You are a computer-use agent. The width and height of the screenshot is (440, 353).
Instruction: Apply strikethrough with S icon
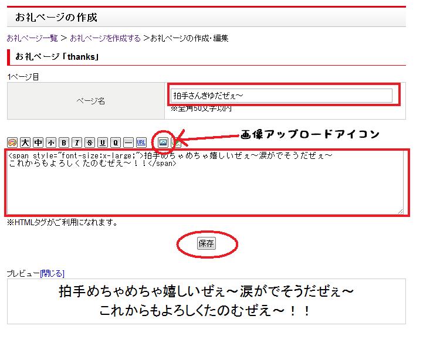[x=89, y=142]
